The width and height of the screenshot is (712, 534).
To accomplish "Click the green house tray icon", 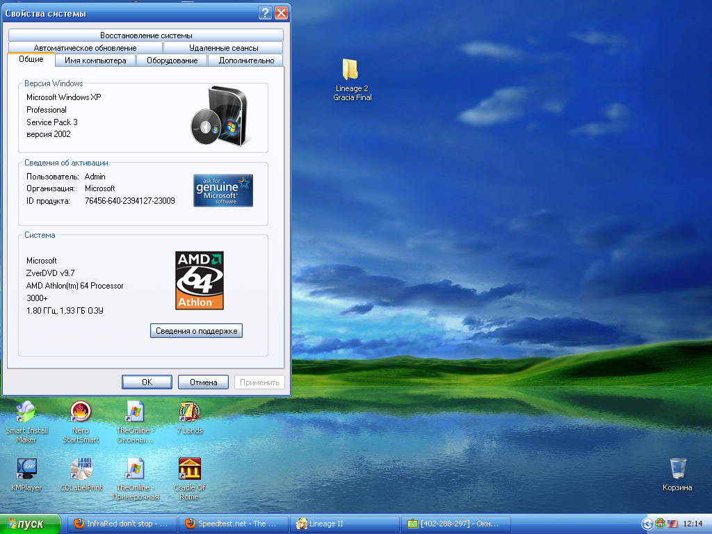I will tap(661, 523).
